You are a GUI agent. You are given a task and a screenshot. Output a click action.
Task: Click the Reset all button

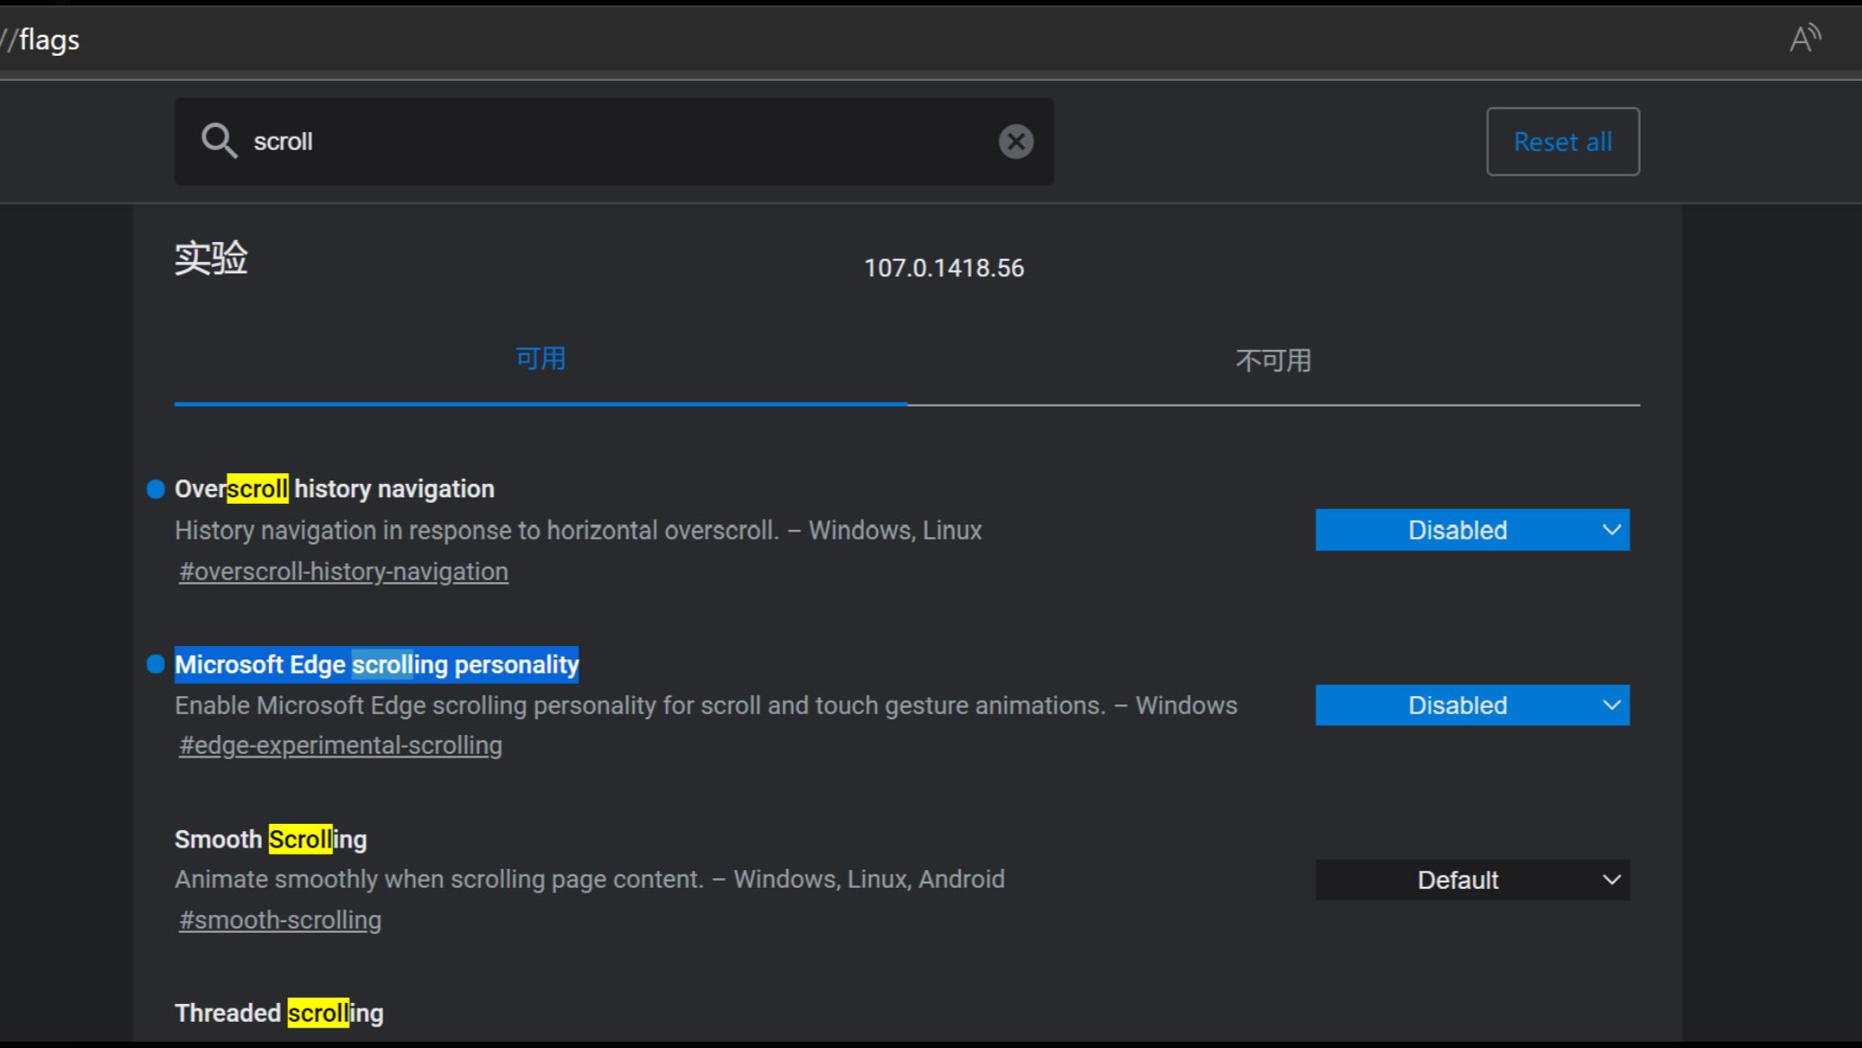coord(1562,141)
